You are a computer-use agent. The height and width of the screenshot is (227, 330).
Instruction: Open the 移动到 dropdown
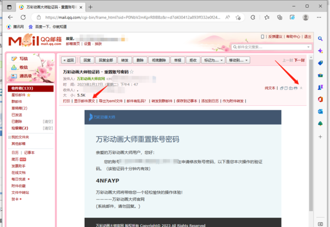[238, 60]
